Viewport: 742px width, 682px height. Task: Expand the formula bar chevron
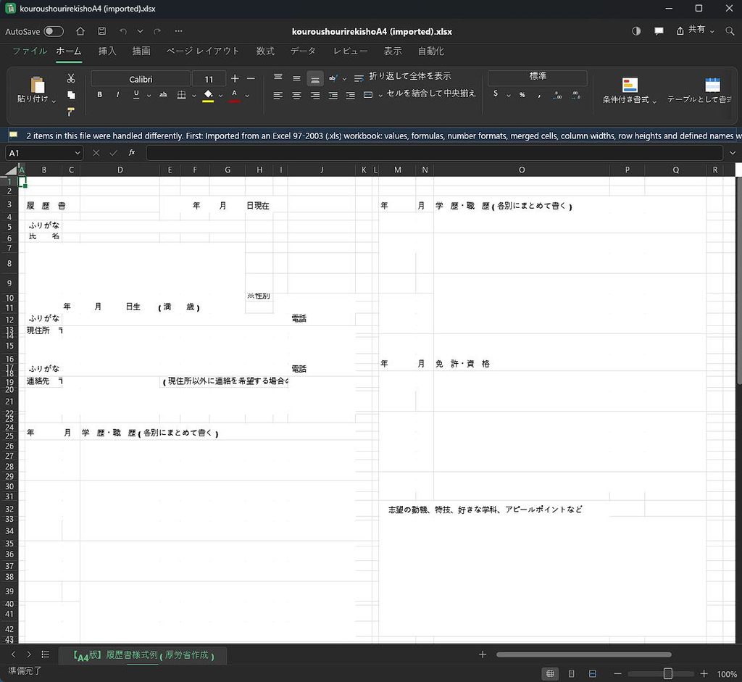pyautogui.click(x=733, y=153)
